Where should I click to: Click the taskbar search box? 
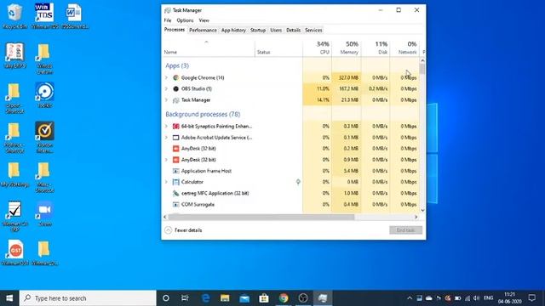tap(88, 298)
